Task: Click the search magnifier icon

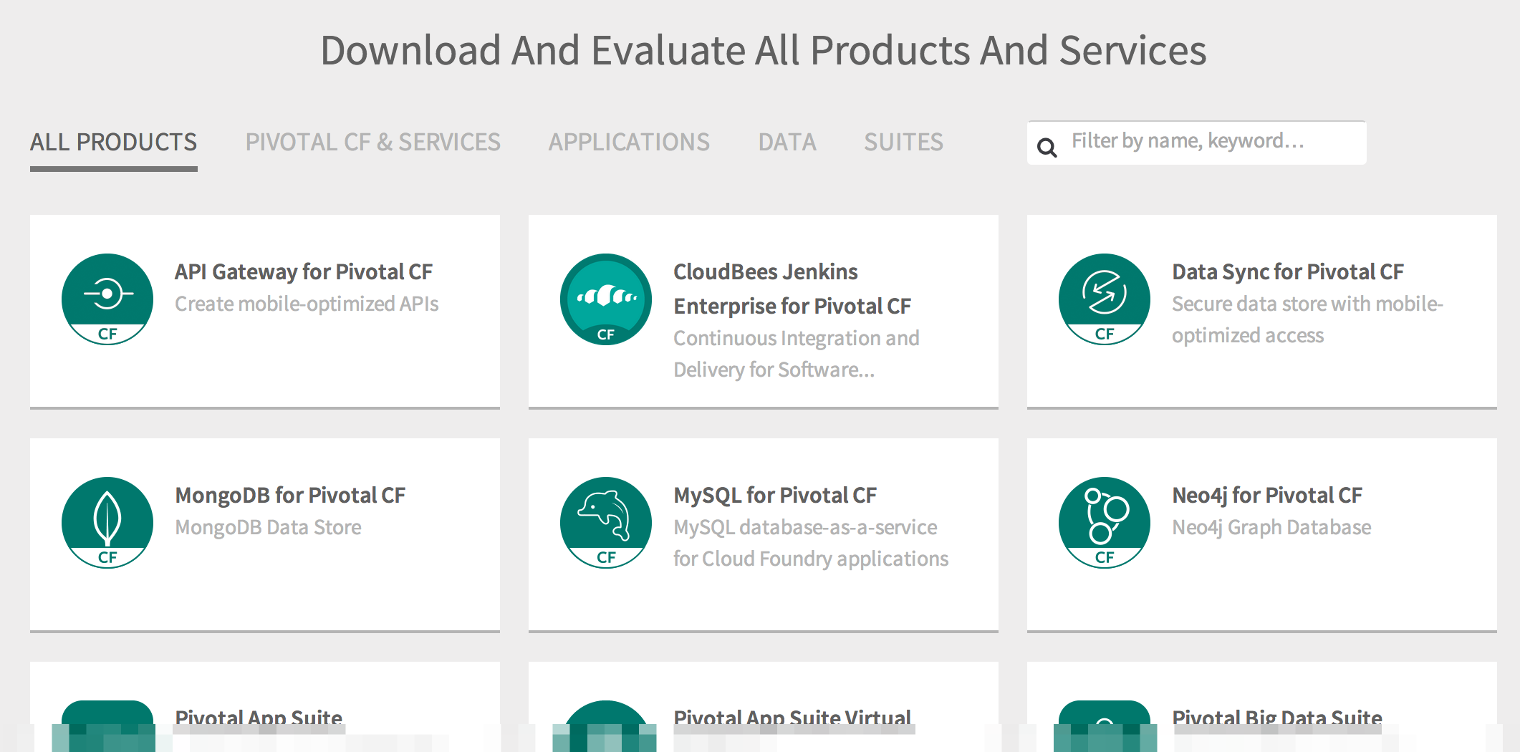Action: pyautogui.click(x=1047, y=148)
